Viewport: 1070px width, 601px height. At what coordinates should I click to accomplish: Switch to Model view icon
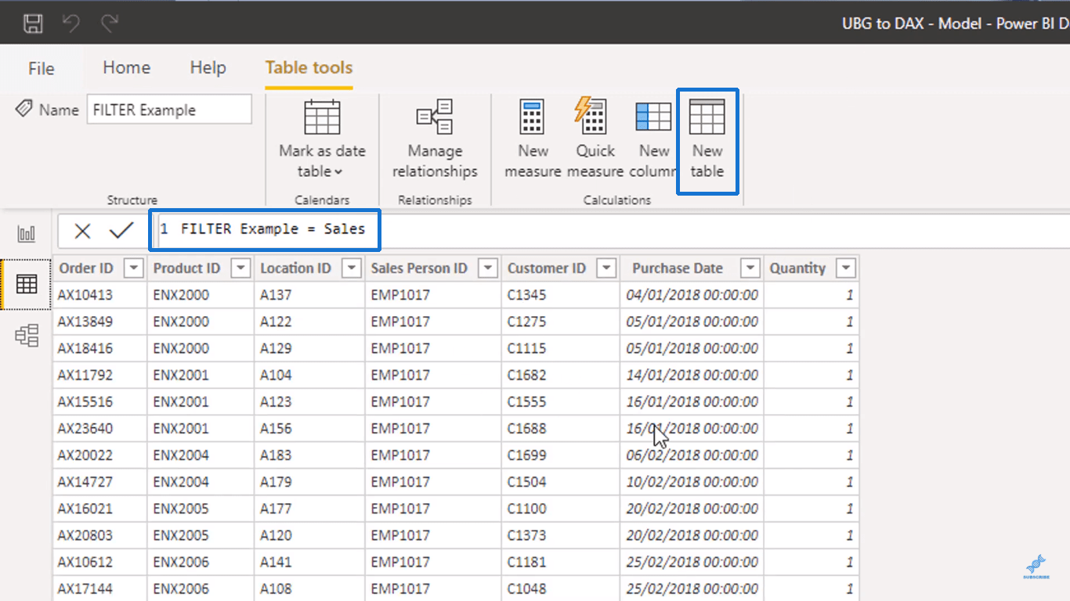pos(27,336)
